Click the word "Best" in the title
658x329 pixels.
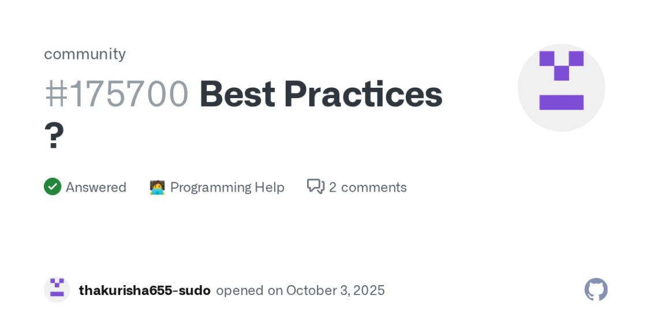coord(237,94)
